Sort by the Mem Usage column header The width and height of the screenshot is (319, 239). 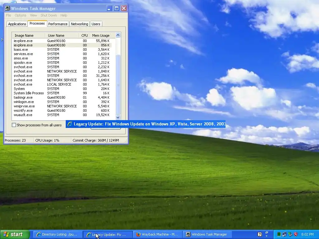click(101, 35)
